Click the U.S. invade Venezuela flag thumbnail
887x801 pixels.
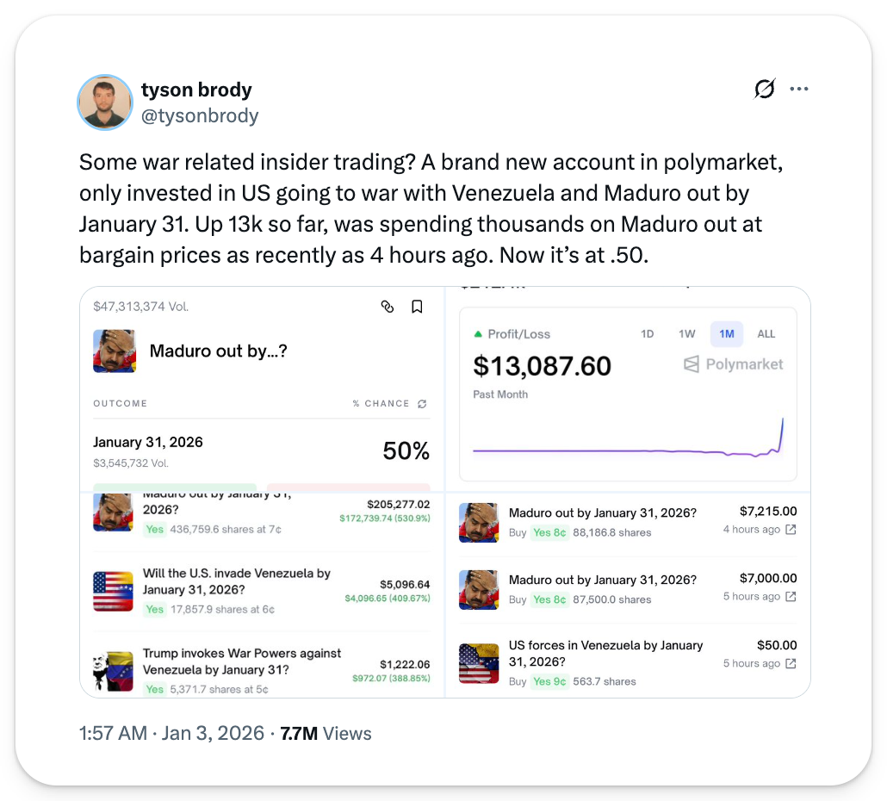(x=114, y=591)
